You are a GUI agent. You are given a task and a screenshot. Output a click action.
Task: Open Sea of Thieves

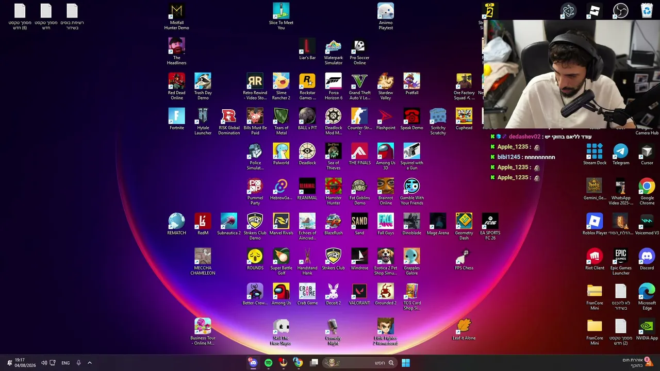pos(333,157)
